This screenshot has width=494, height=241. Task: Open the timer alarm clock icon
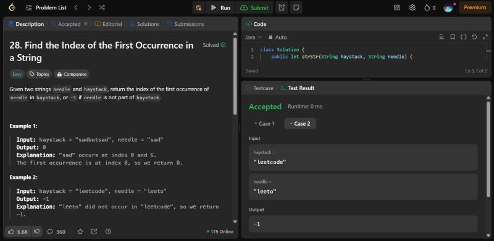(x=282, y=7)
